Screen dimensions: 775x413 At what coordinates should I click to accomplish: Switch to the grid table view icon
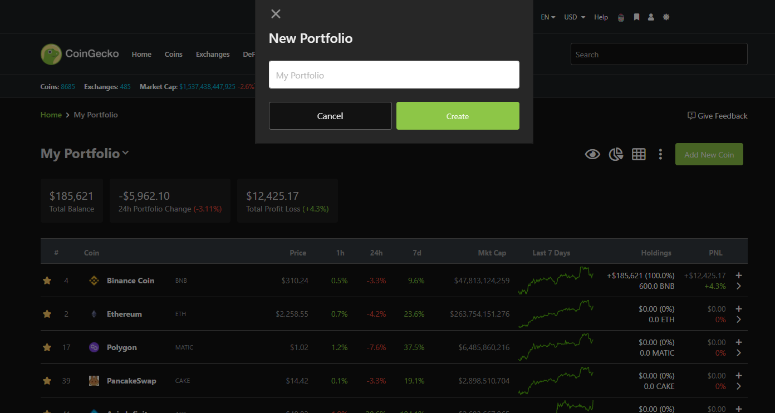(x=639, y=154)
